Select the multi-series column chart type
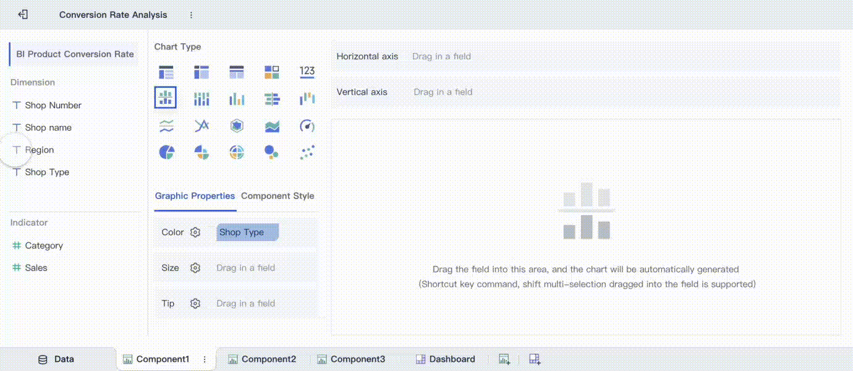The image size is (853, 371). click(x=237, y=99)
